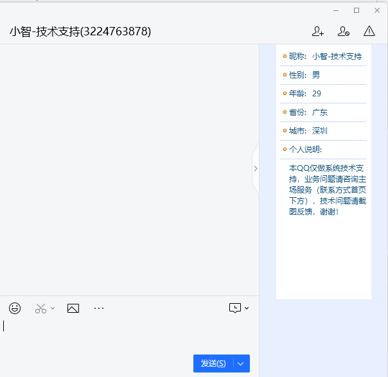Image resolution: width=388 pixels, height=377 pixels.
Task: Collapse the side profile panel
Action: click(256, 169)
